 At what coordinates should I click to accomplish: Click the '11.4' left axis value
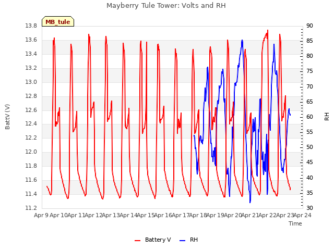[31, 194]
